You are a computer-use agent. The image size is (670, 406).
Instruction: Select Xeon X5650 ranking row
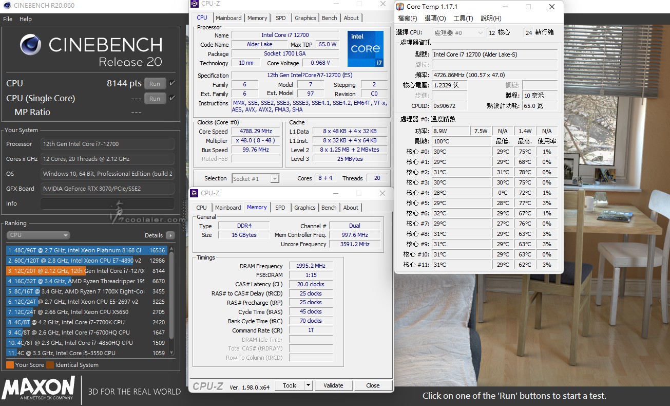tap(86, 312)
